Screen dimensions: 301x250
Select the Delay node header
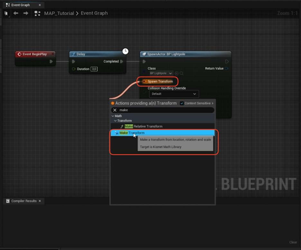(97, 54)
